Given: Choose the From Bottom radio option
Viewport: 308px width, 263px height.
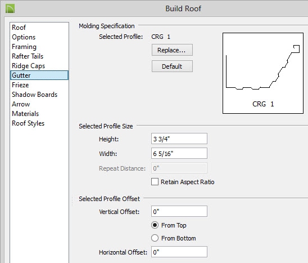Looking at the screenshot, I should click(x=155, y=238).
